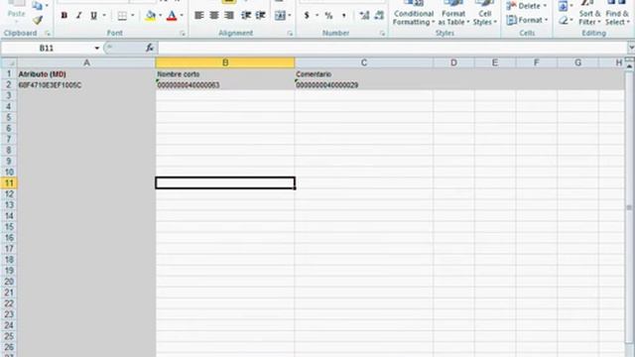Open Clipboard dialog launcher

[x=48, y=33]
